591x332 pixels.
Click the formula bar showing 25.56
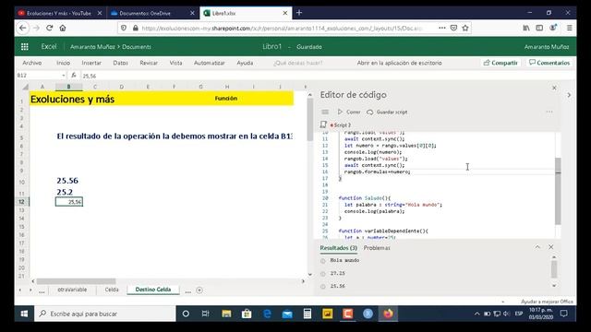328,76
